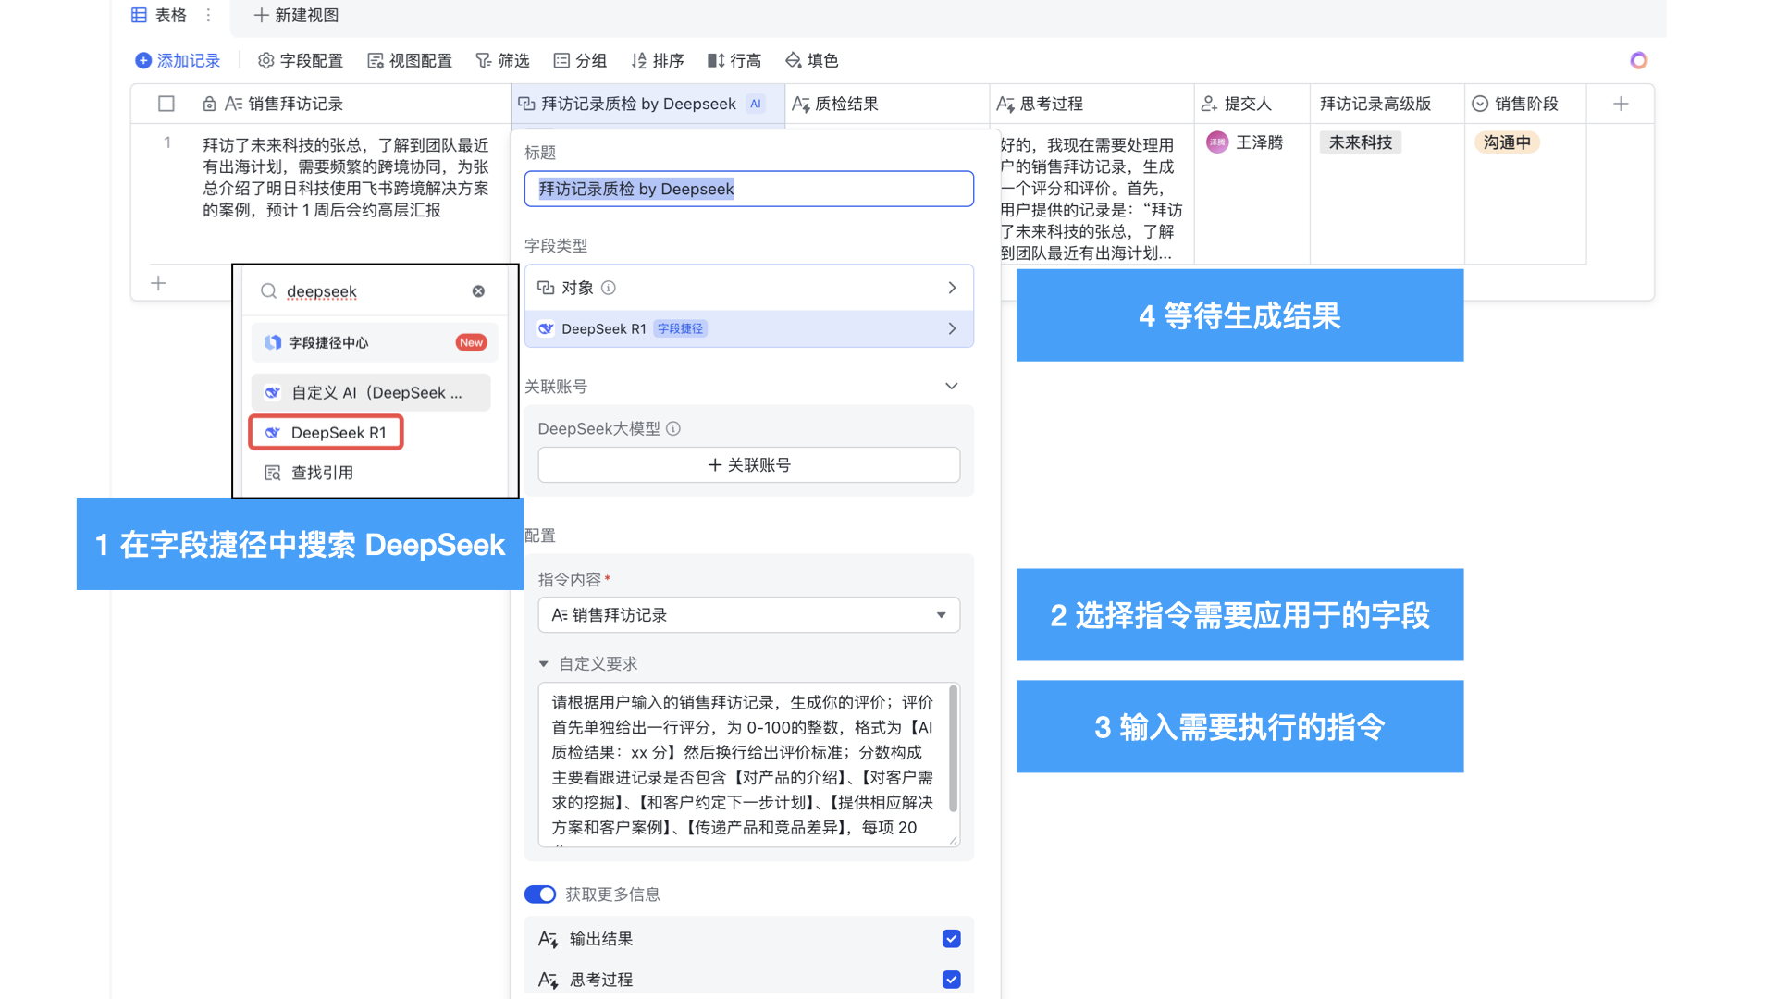Click the purple AI assistant circle icon
This screenshot has width=1776, height=999.
1638,60
